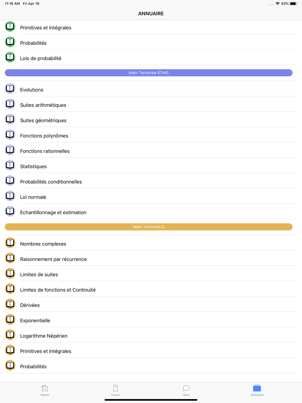Tap the book icon beside Dérivées

pos(10,304)
